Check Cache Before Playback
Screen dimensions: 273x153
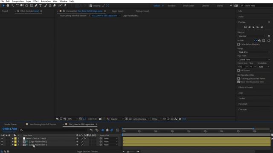click(238, 44)
